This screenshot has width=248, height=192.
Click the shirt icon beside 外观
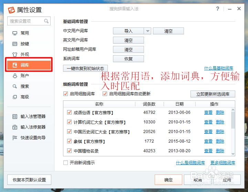point(15,55)
